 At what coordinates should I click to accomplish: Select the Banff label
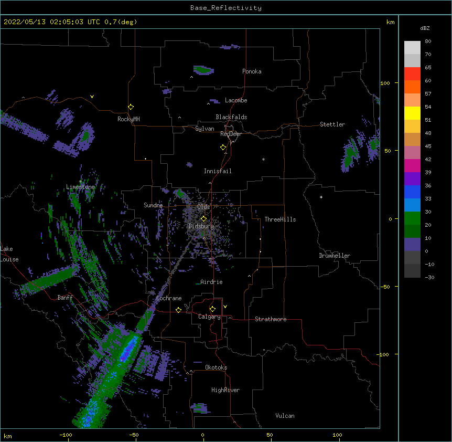coord(65,298)
